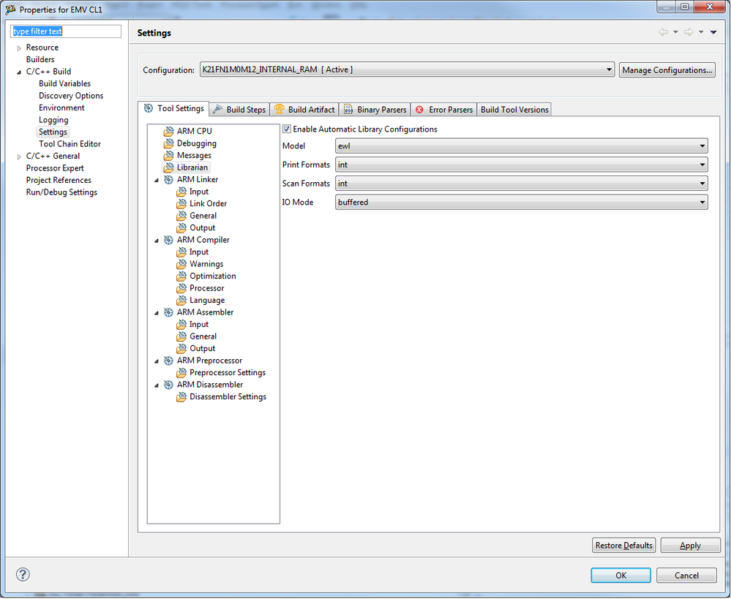The width and height of the screenshot is (731, 599).
Task: Open the view menu dropdown arrow
Action: 713,32
